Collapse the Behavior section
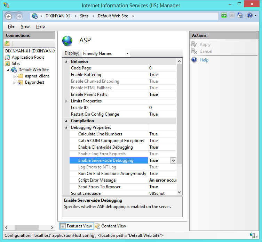 (x=66, y=61)
